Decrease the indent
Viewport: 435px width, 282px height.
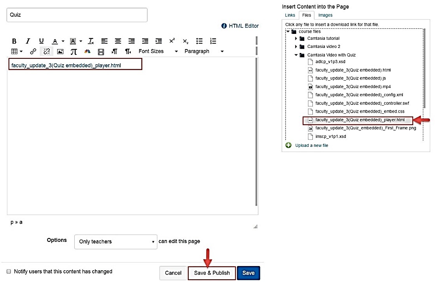point(145,41)
